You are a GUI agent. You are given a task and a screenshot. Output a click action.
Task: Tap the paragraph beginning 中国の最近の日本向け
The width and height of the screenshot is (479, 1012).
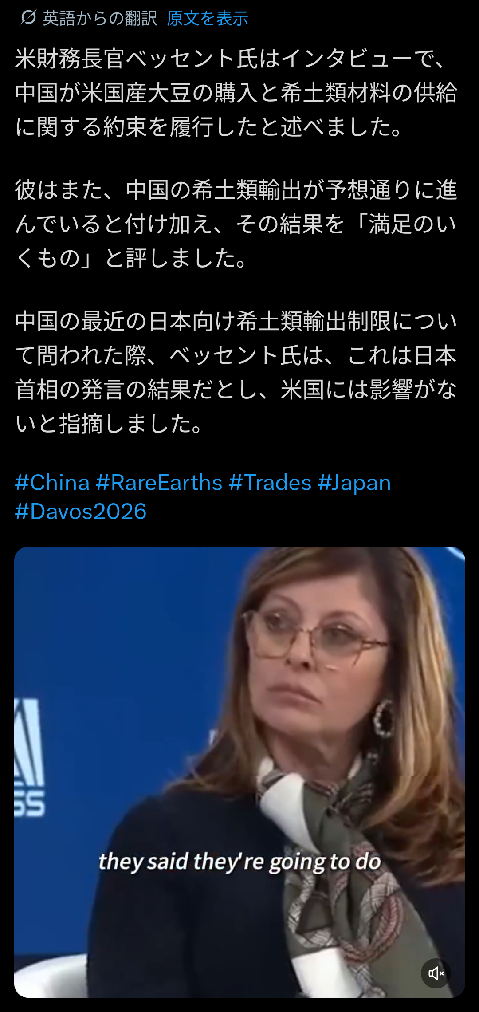coord(236,372)
